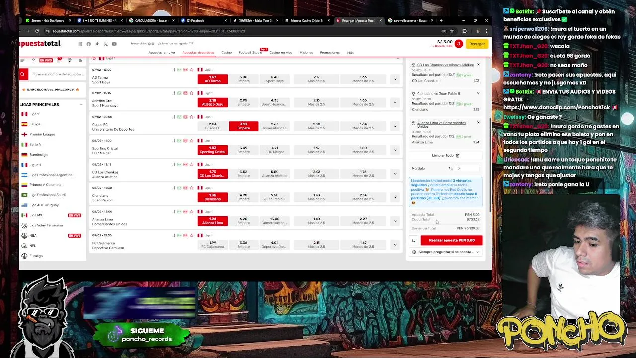This screenshot has height=358, width=636.
Task: Click the Instagram icon in the header
Action: (x=80, y=44)
